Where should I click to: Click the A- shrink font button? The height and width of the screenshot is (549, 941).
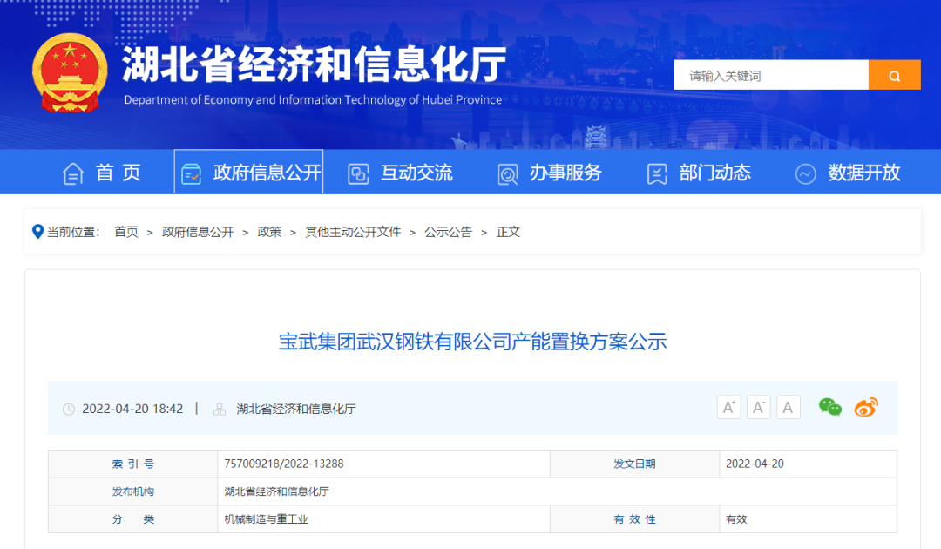pos(758,406)
